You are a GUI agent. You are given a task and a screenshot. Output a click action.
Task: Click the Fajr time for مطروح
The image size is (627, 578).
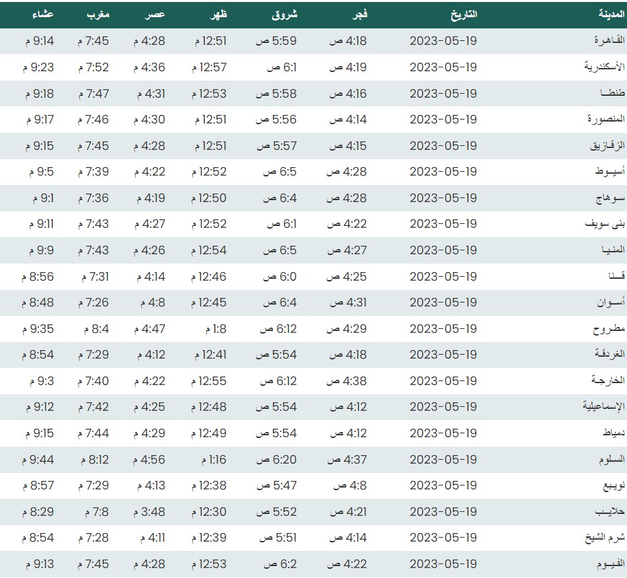348,328
